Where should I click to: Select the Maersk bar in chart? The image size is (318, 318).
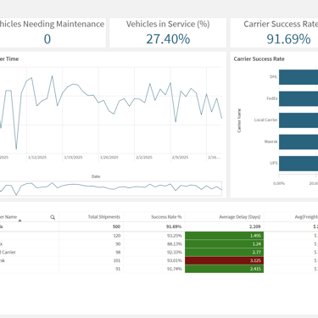point(298,142)
